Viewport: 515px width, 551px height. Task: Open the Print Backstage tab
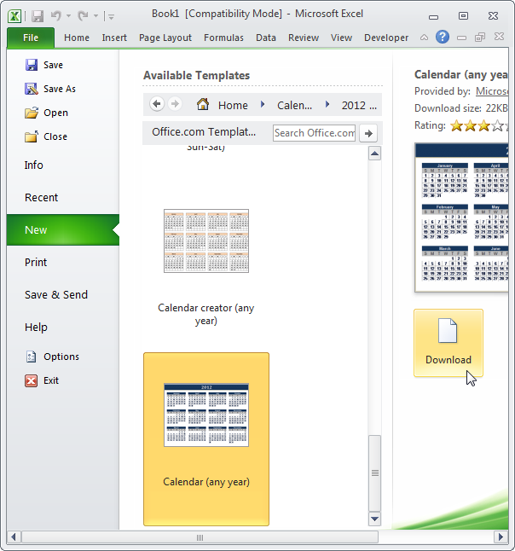tap(36, 262)
